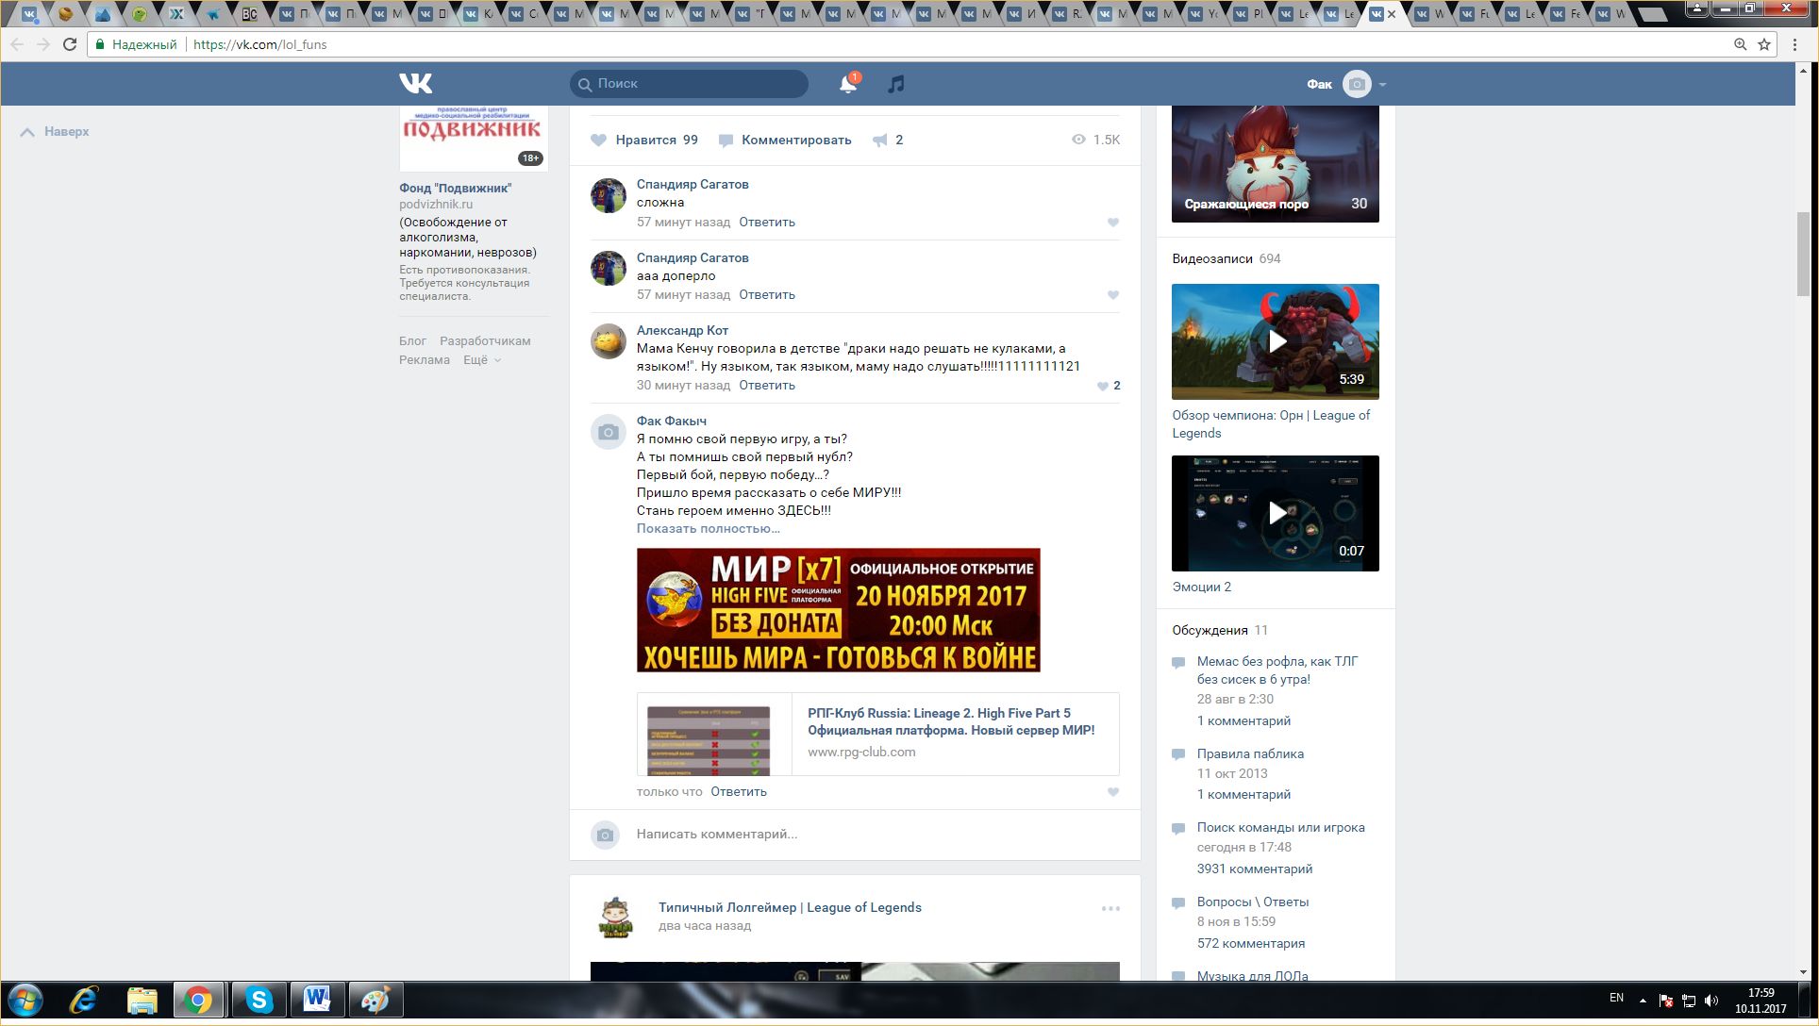Screen dimensions: 1819x1026
Task: Open the Обсуждения 11 section
Action: [1220, 630]
